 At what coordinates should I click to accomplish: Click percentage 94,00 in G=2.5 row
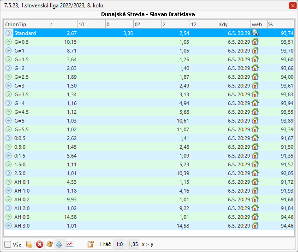pyautogui.click(x=287, y=77)
